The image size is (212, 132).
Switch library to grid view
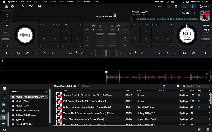coord(178,86)
